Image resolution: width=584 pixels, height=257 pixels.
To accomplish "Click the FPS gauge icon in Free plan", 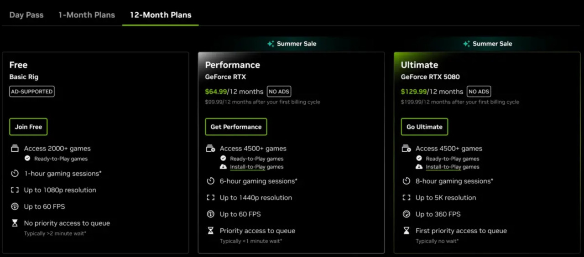I will coord(15,206).
